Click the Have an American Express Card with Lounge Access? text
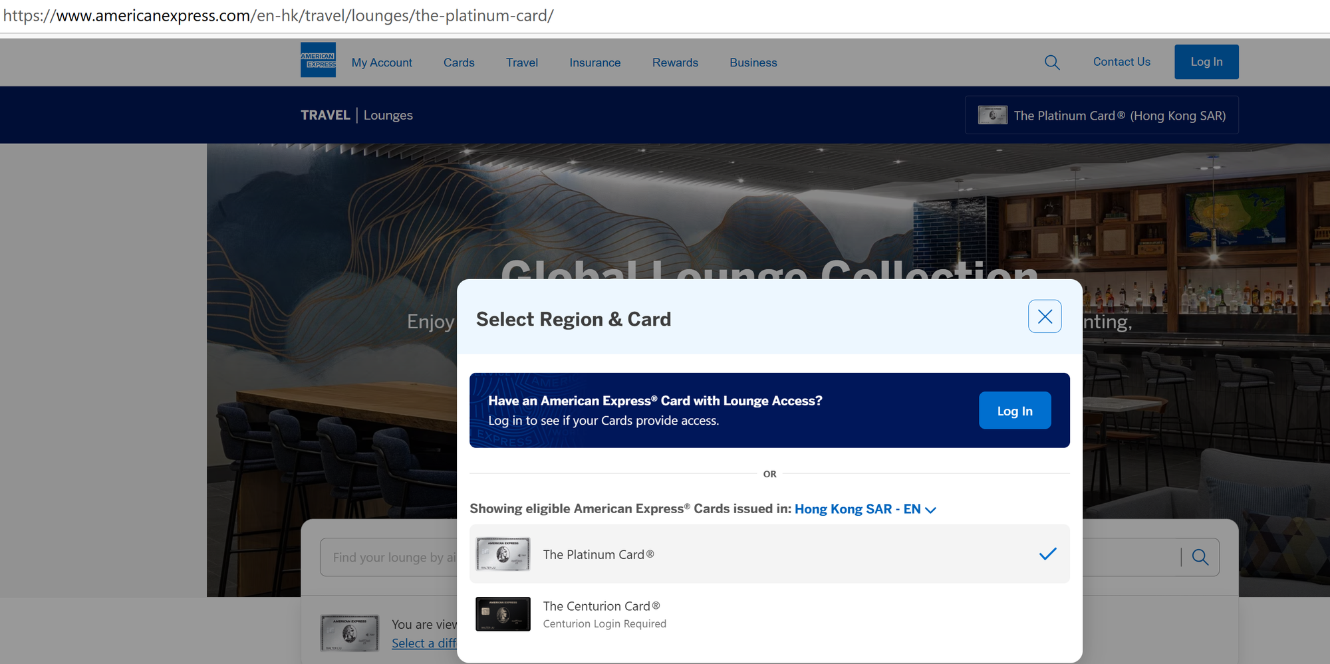The image size is (1330, 664). tap(655, 401)
